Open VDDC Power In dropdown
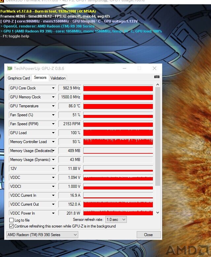 [53, 213]
